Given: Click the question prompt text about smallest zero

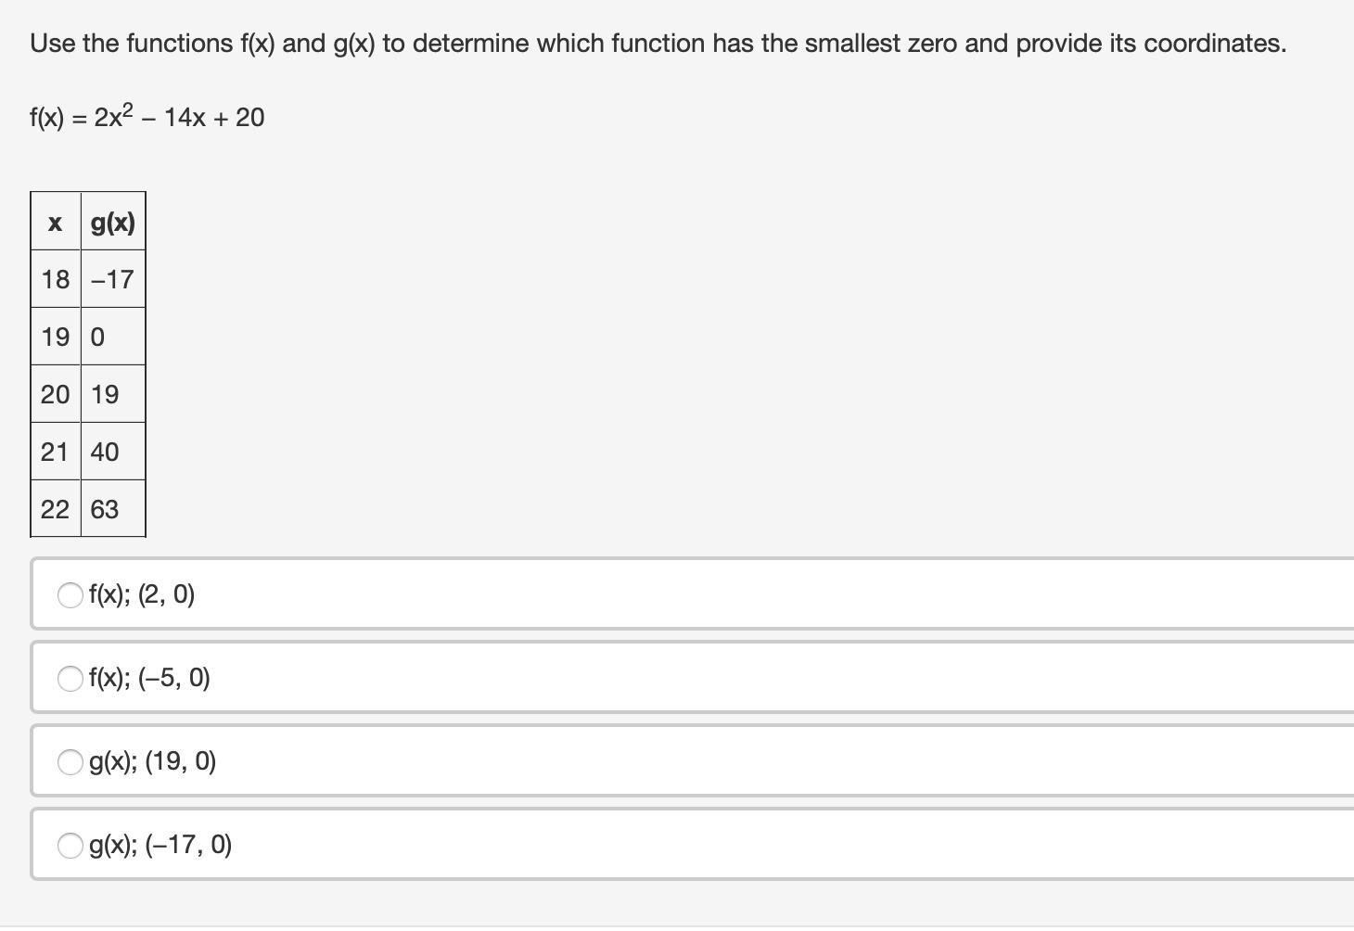Looking at the screenshot, I should point(658,44).
